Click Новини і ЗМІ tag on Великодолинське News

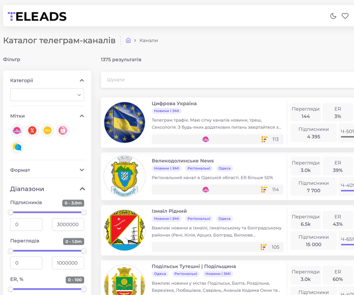(167, 168)
